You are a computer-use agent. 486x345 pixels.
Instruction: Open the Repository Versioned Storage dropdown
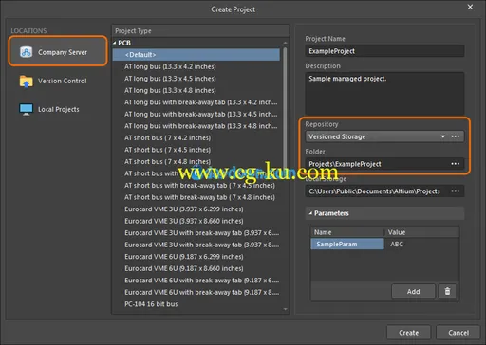443,136
